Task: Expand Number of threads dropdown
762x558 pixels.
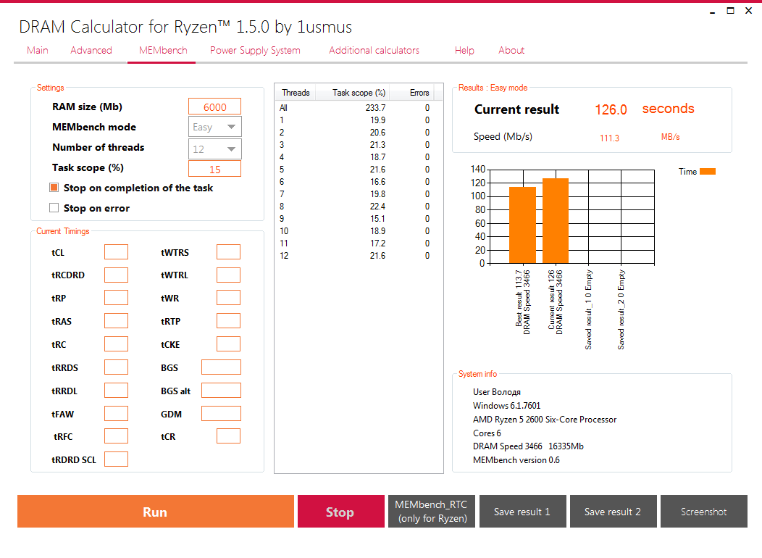Action: coord(214,149)
